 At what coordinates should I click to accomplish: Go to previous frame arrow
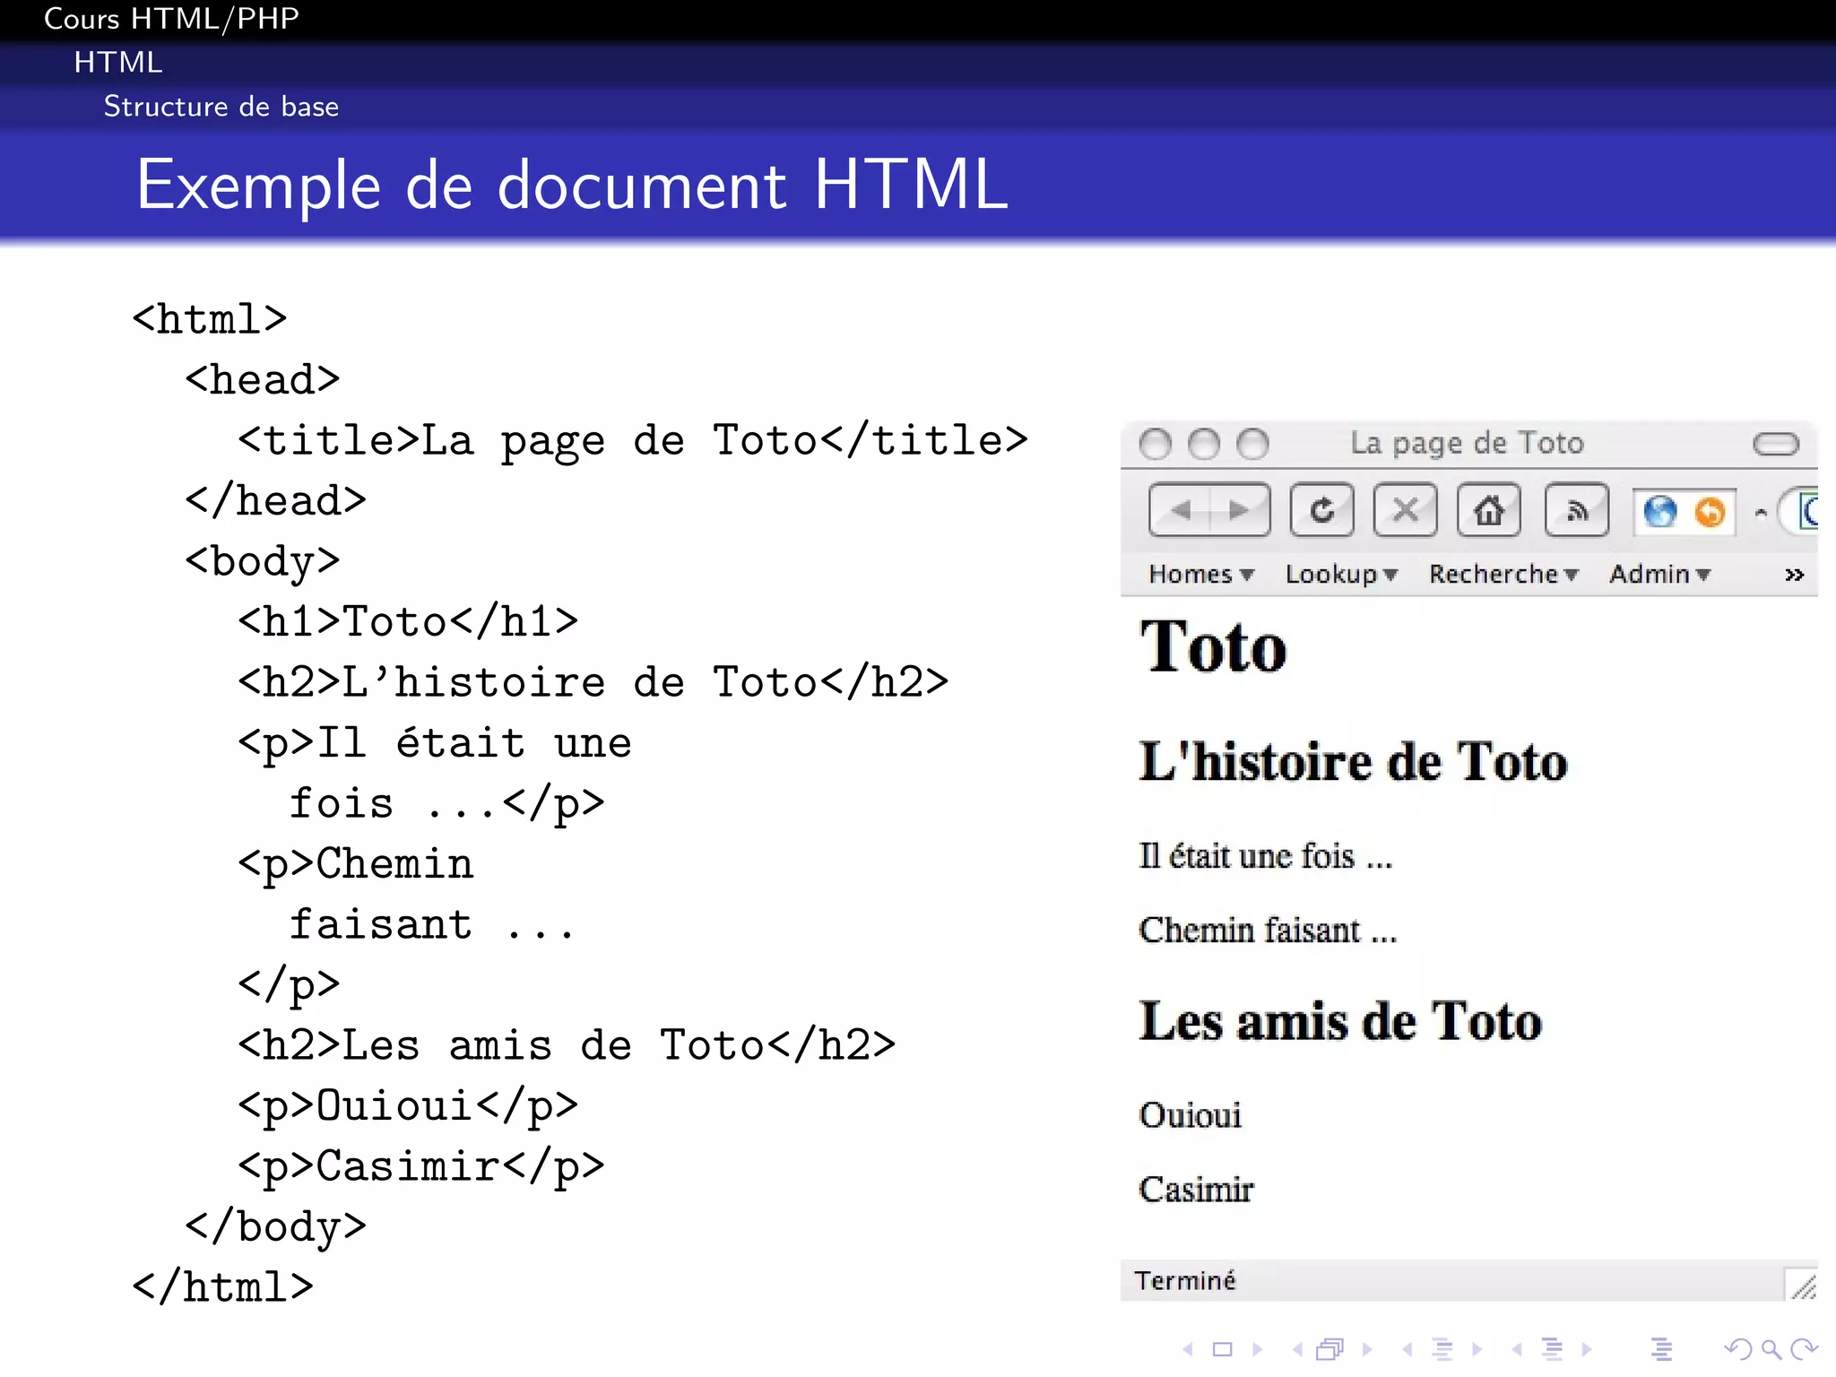point(1297,1349)
